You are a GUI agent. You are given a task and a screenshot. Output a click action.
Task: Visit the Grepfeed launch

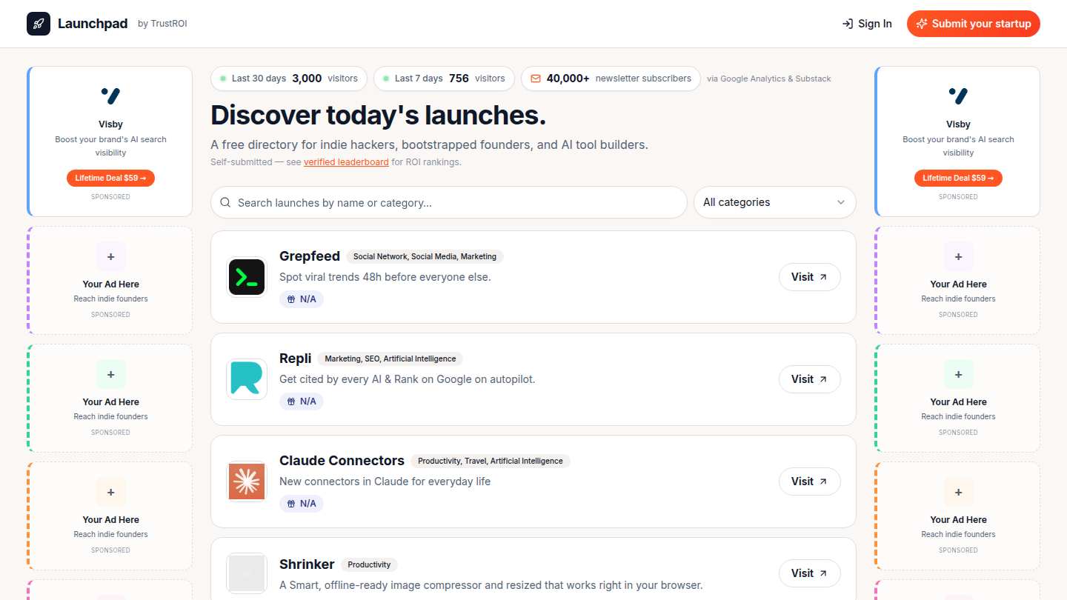(809, 277)
